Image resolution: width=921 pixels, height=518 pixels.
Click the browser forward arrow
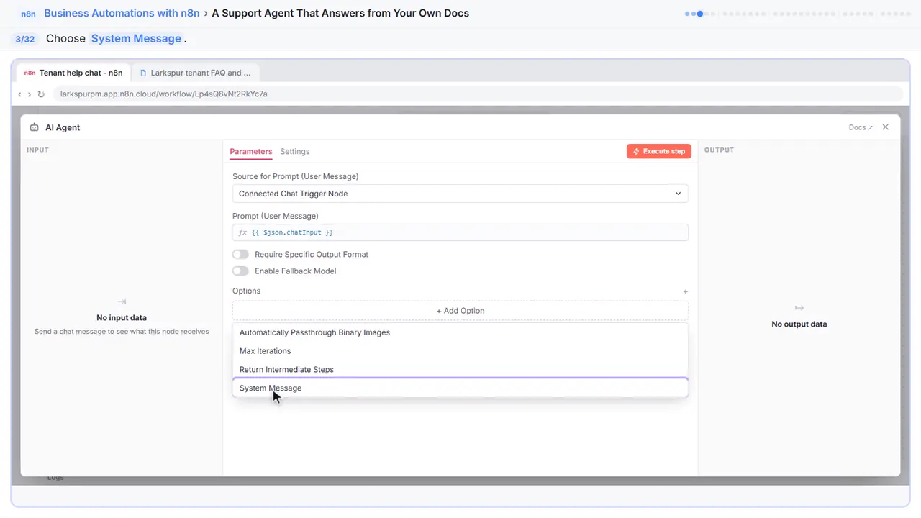point(30,94)
